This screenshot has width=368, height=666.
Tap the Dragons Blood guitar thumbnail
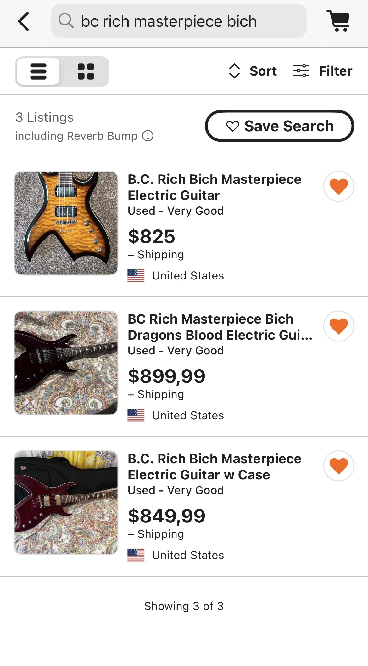tap(66, 363)
